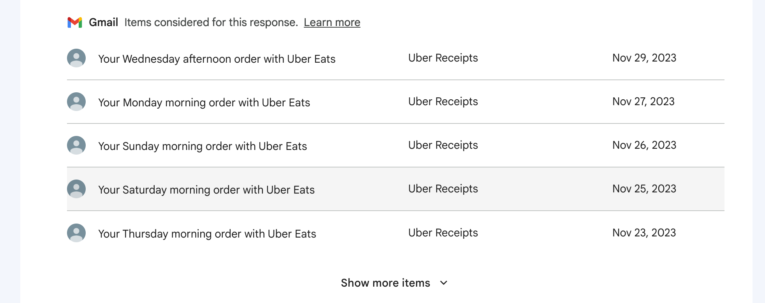Click Uber Receipts sender on Nov 27 row
Viewport: 765px width, 303px height.
click(x=443, y=102)
